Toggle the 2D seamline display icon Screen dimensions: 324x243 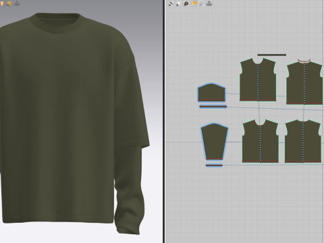pyautogui.click(x=171, y=3)
